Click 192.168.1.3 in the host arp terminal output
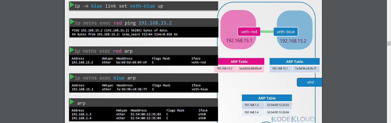The image size is (391, 123). pos(82,114)
